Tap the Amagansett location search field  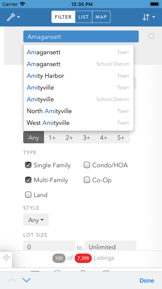[x=81, y=37]
